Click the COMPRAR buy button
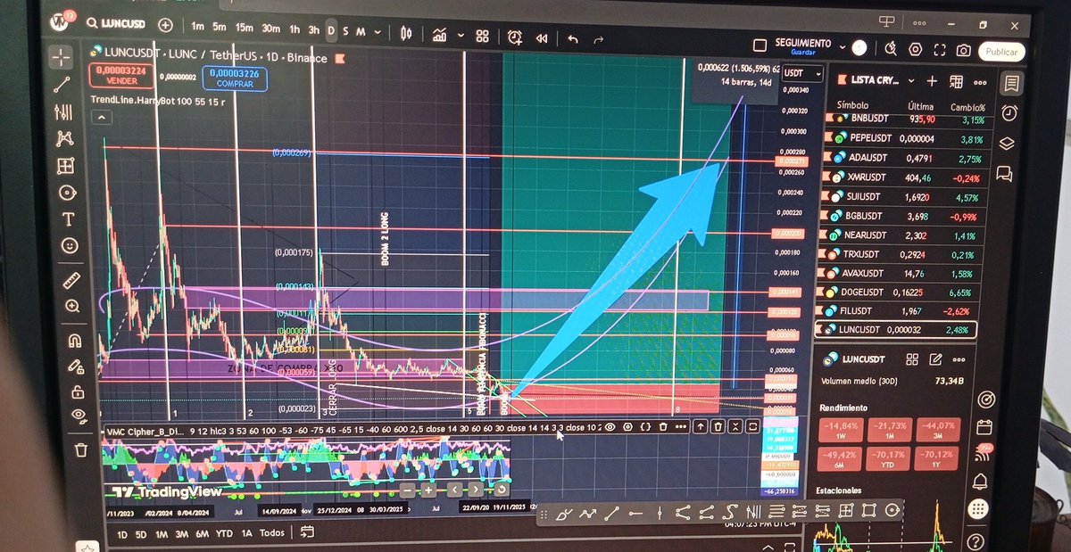 (235, 78)
